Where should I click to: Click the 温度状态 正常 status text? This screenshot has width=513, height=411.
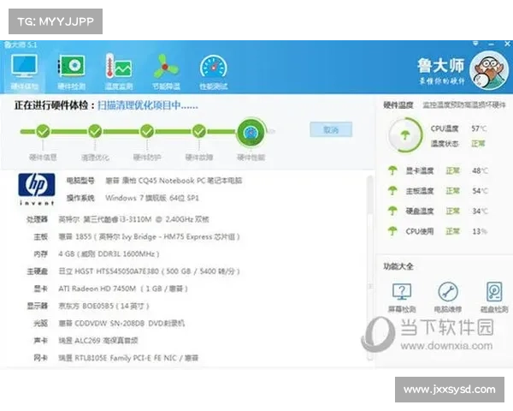pos(478,144)
